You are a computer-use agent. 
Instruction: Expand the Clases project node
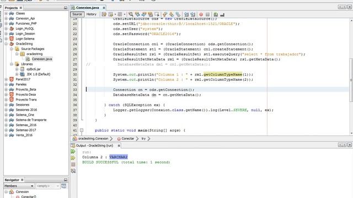pos(6,13)
